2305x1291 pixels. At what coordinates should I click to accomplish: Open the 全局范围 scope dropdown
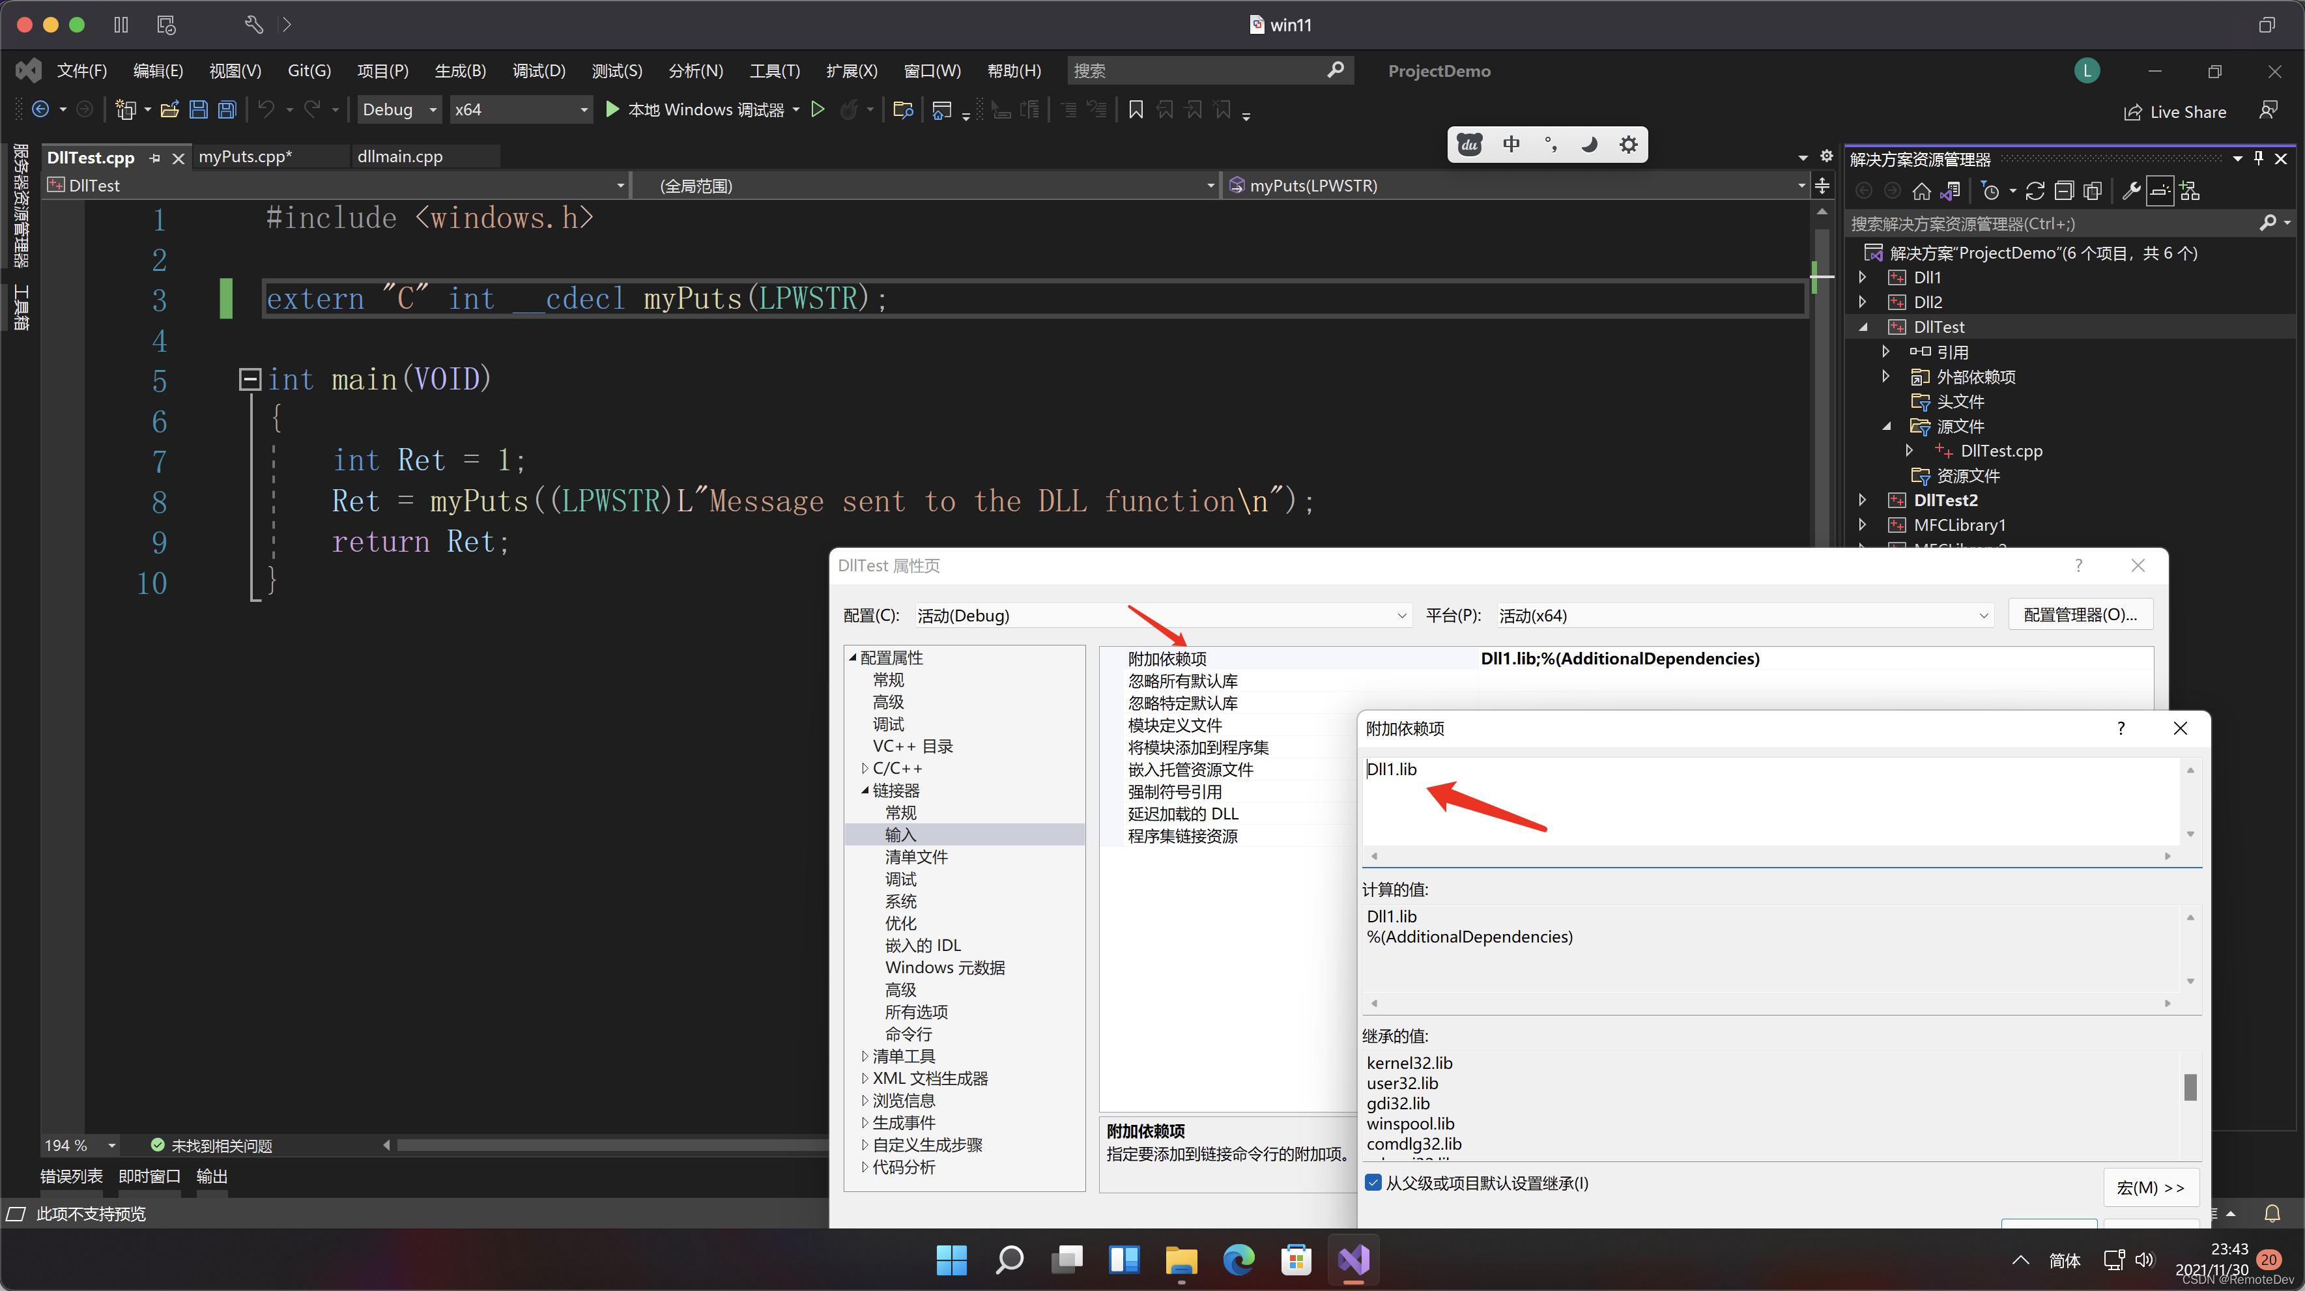(x=925, y=185)
